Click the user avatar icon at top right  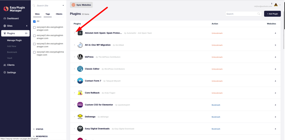click(x=276, y=5)
